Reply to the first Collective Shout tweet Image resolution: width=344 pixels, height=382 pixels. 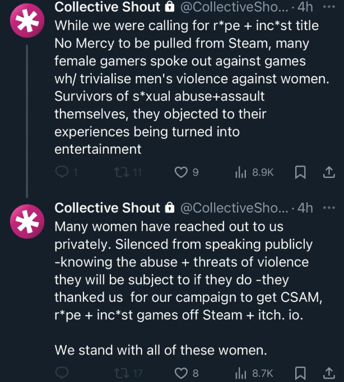click(62, 173)
